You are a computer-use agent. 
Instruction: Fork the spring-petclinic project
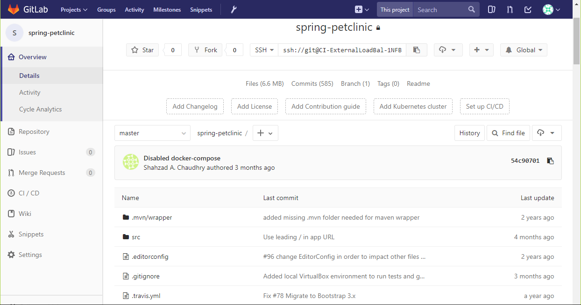point(205,50)
